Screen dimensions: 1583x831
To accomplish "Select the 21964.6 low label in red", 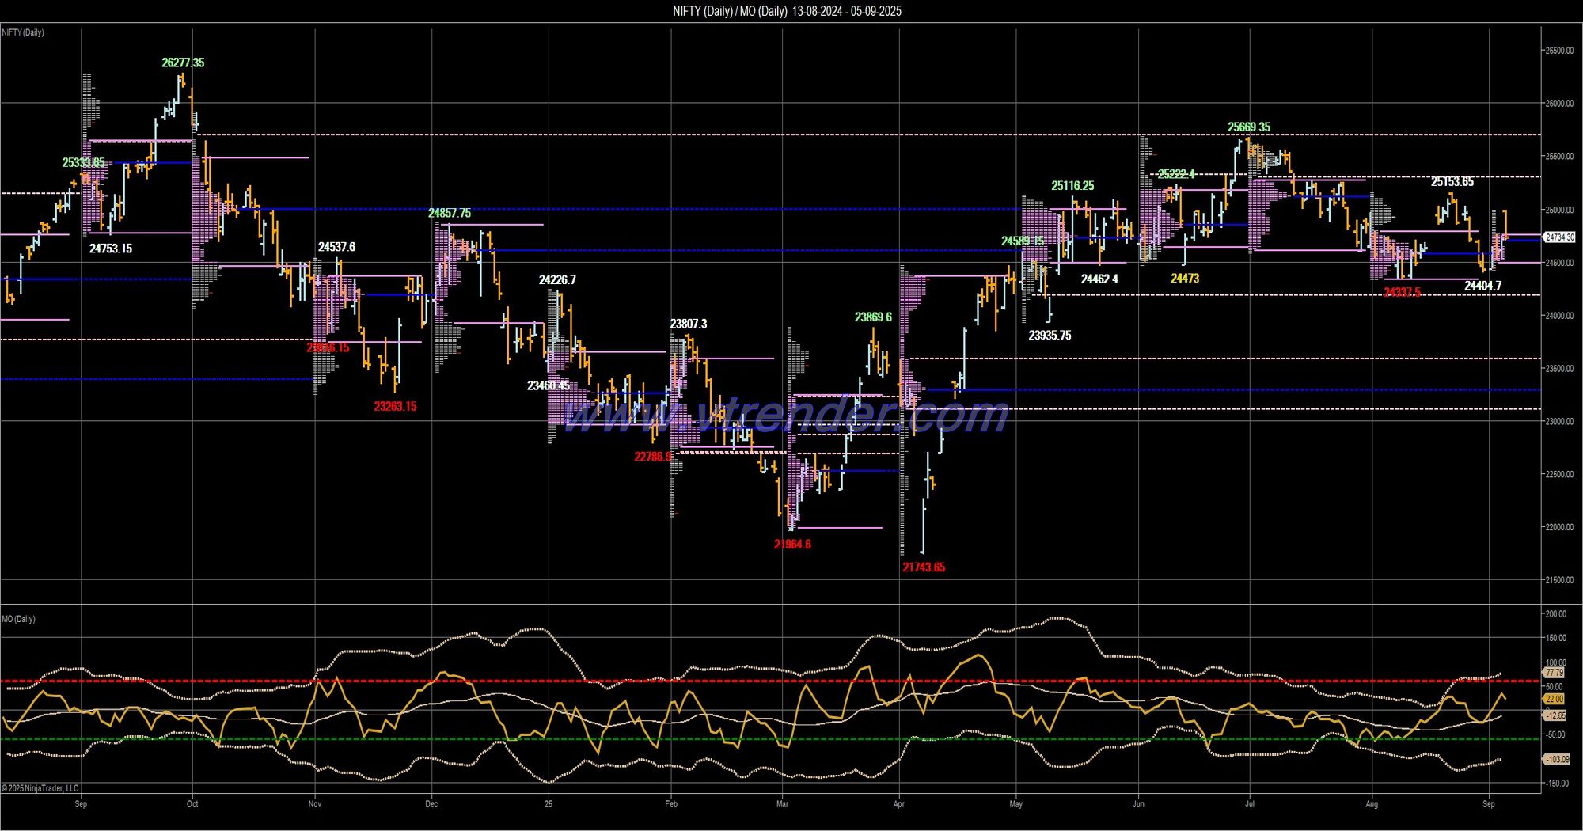I will click(x=792, y=545).
